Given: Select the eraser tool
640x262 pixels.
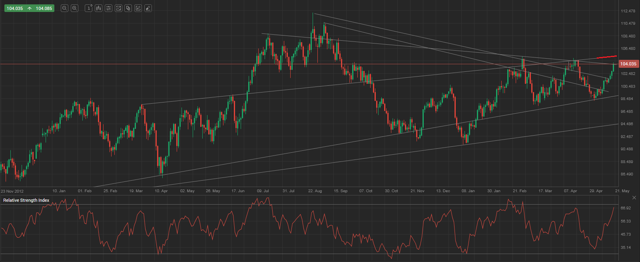Looking at the screenshot, I should (x=148, y=8).
